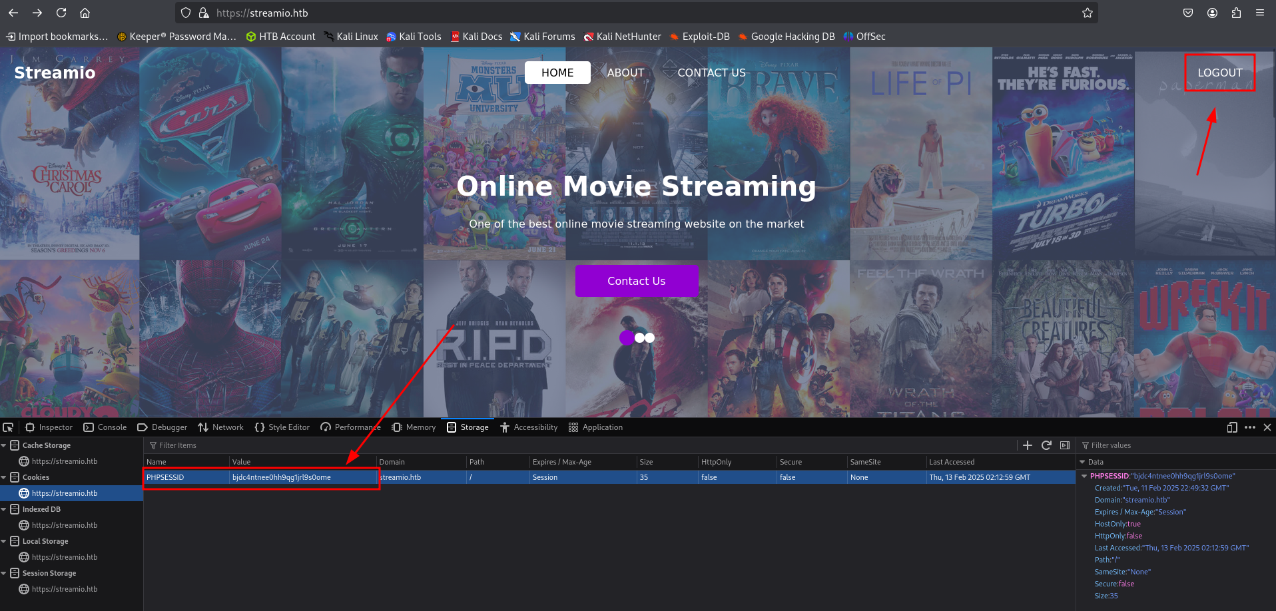The image size is (1276, 611).
Task: Select the first purple carousel dot
Action: (x=627, y=337)
